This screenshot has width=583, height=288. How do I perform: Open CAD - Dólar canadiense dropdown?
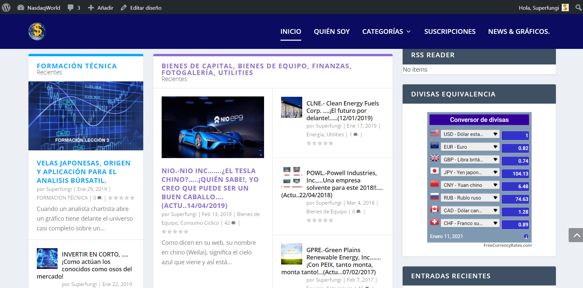(x=470, y=210)
